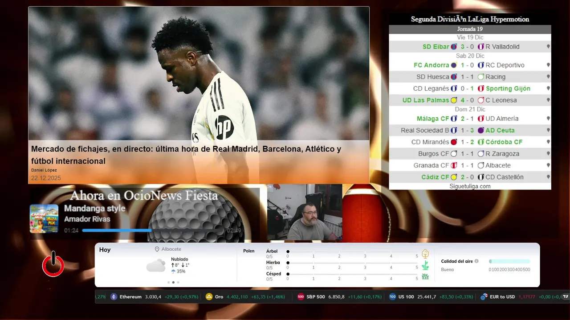Click the S&P 500 value 6.850,8
The image size is (570, 320).
[336, 297]
